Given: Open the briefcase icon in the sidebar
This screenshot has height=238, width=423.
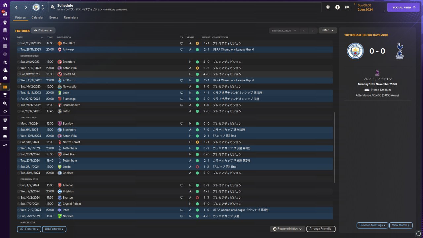Looking at the screenshot, I should coord(5,128).
